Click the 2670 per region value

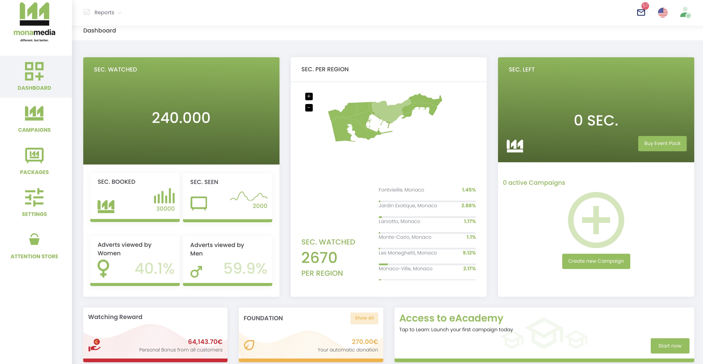point(319,257)
